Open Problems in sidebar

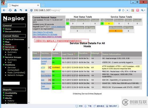click(x=10, y=65)
